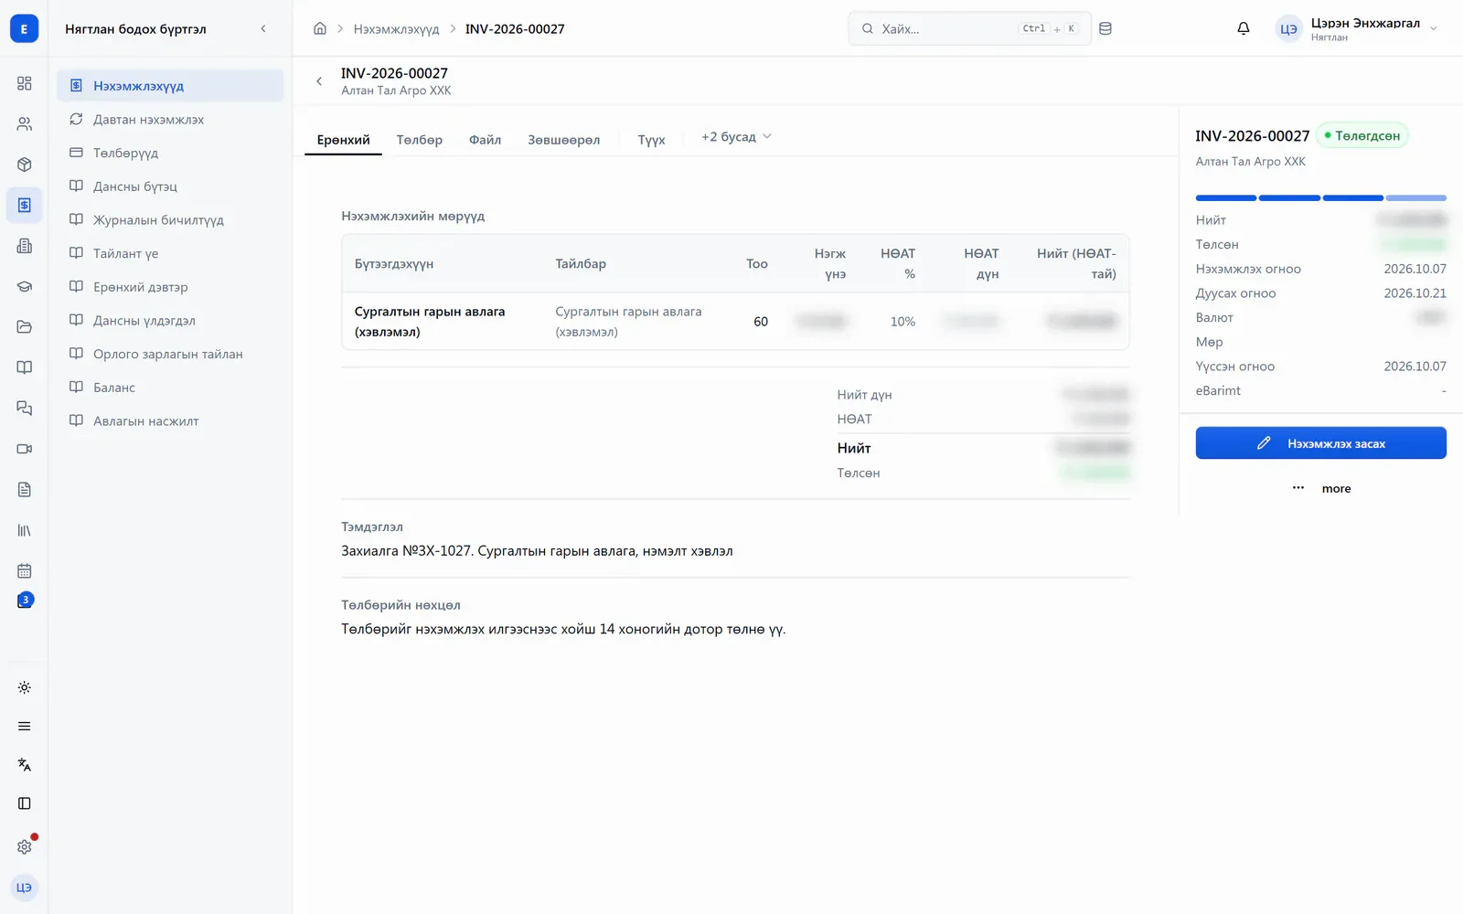The image size is (1463, 914).
Task: Click the notification bell icon
Action: click(x=1244, y=28)
